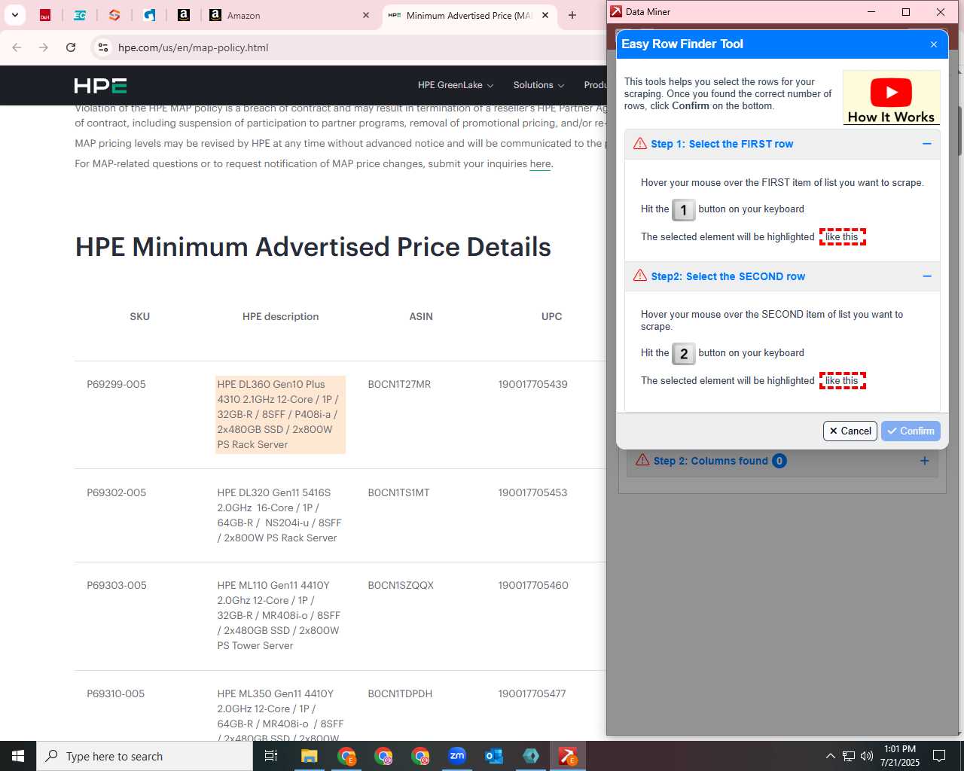Screen dimensions: 964x771
Task: Select the HPE ML110 Gen11 4410Y description
Action: (279, 615)
